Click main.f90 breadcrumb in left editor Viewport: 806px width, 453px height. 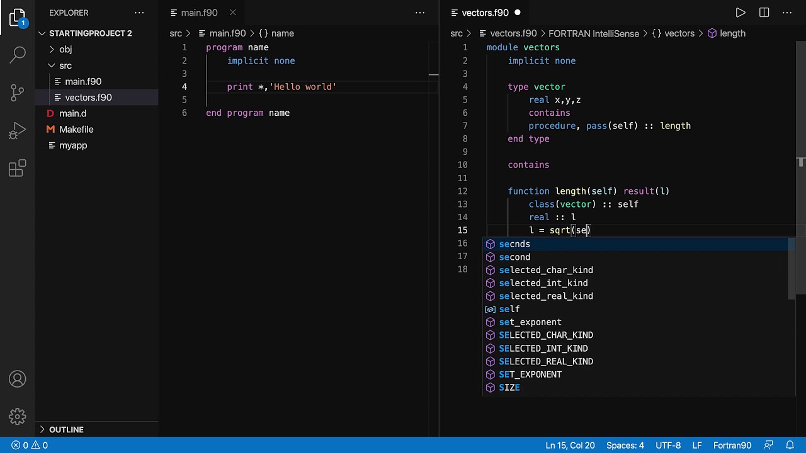point(222,33)
